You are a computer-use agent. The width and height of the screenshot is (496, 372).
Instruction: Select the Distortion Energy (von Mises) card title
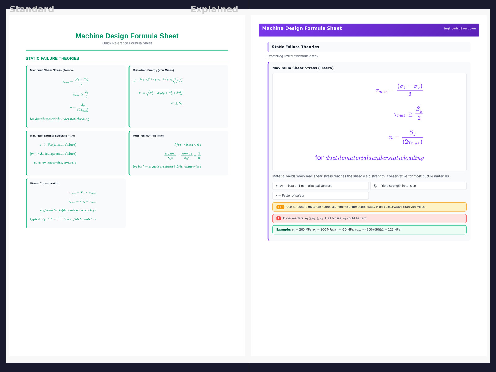pyautogui.click(x=153, y=70)
